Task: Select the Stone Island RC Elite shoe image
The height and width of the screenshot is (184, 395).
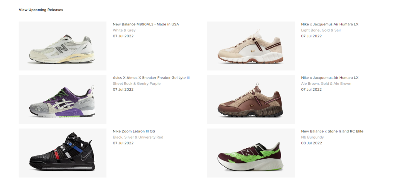Action: 251,153
